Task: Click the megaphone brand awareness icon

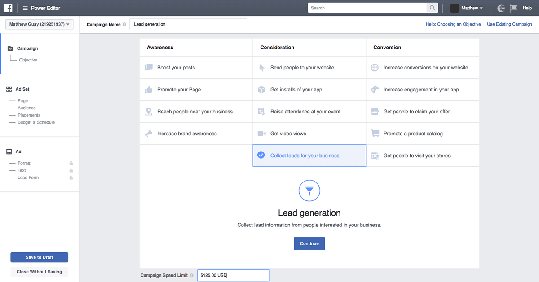Action: [x=149, y=134]
